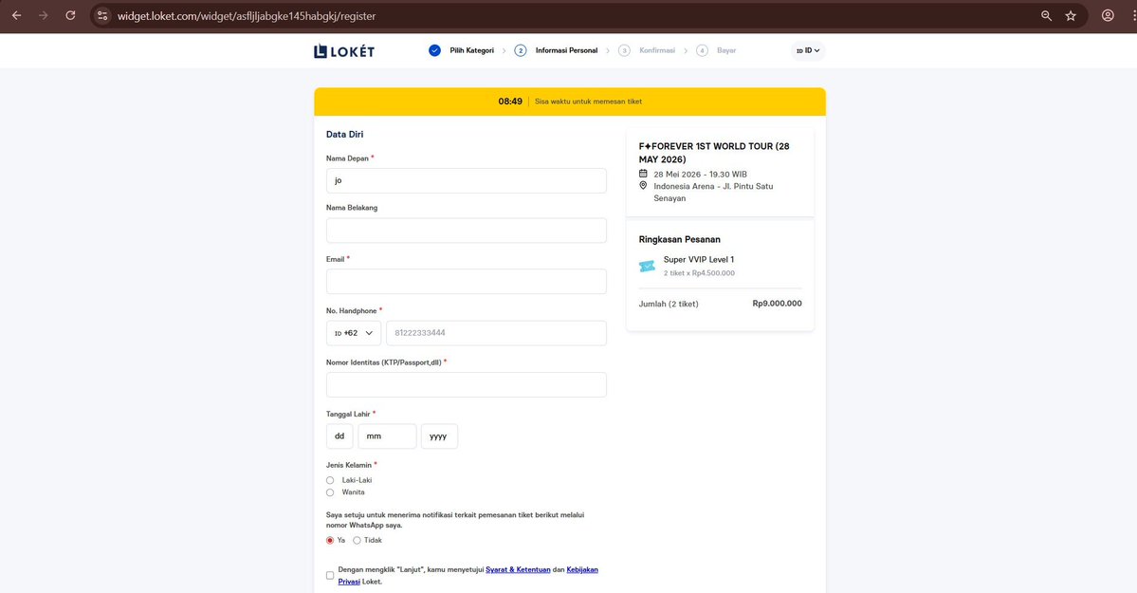
Task: Click the completed step checkmark icon
Action: coord(434,50)
